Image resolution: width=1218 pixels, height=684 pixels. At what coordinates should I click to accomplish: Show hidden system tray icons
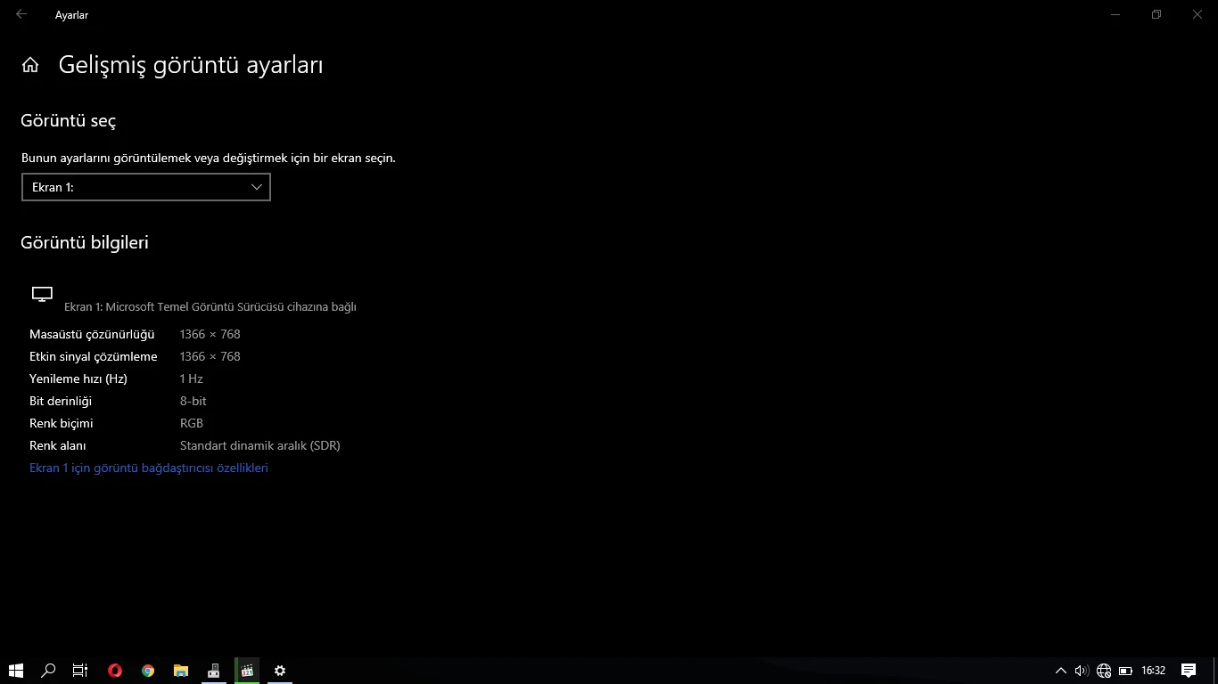(x=1061, y=671)
